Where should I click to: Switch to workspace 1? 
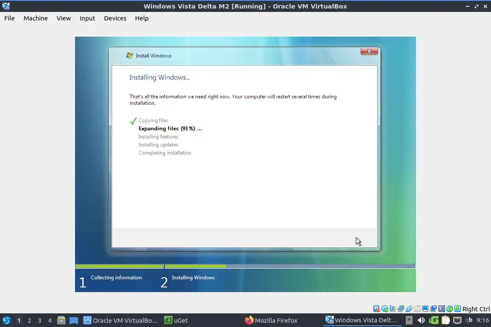19,321
